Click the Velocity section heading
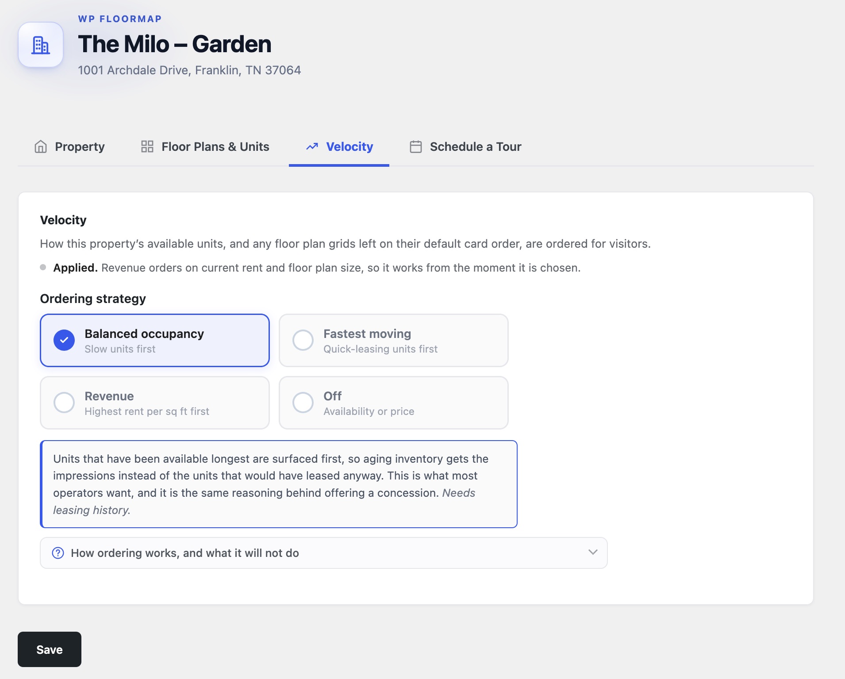The width and height of the screenshot is (845, 679). tap(63, 220)
